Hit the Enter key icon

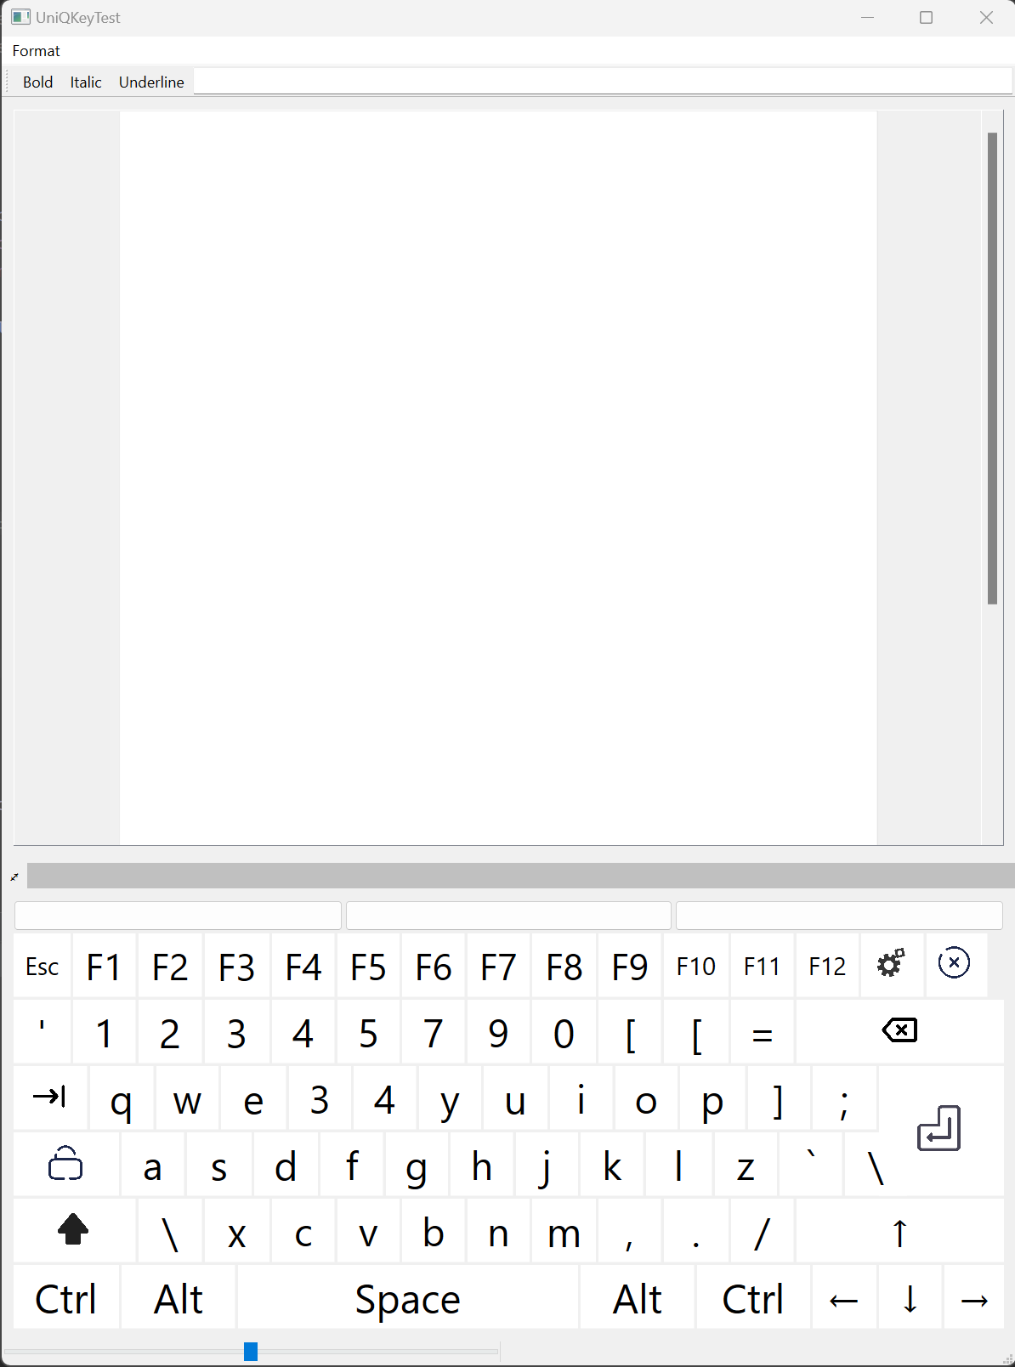940,1130
